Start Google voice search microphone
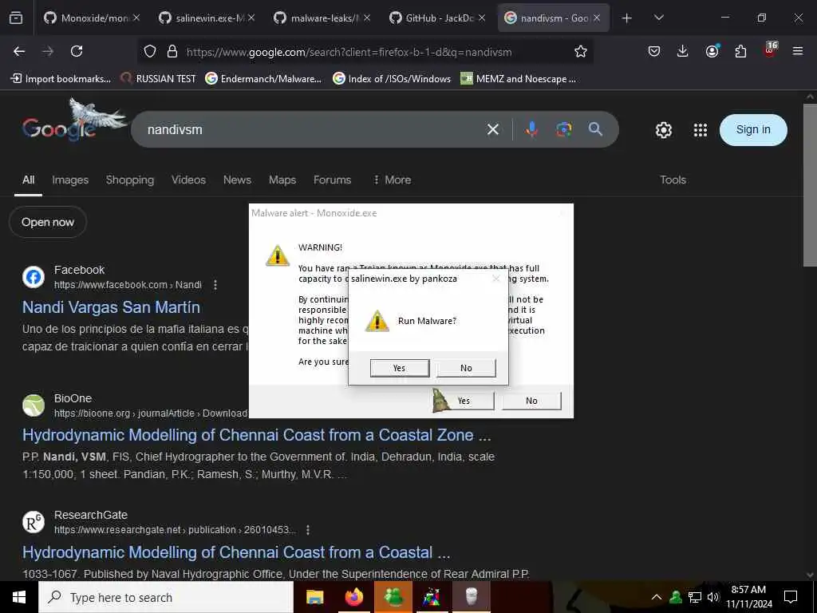 pos(531,129)
